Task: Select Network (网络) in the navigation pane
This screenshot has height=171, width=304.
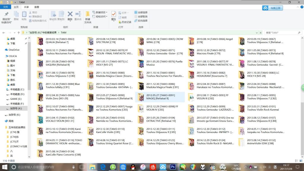Action: tap(11, 121)
